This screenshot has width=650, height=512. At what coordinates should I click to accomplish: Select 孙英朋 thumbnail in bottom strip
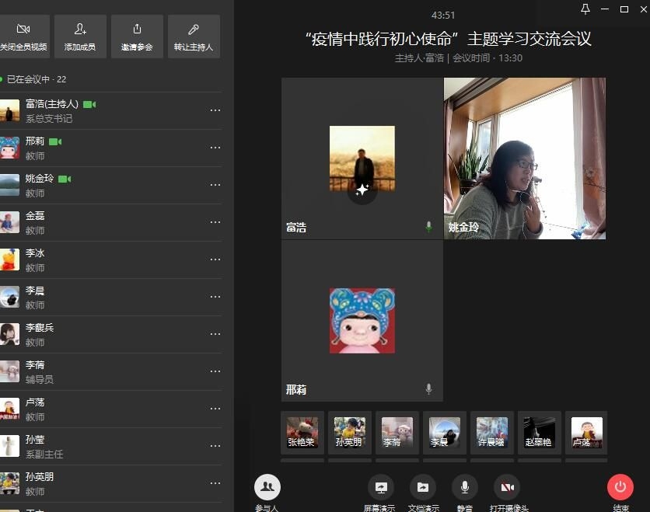349,433
